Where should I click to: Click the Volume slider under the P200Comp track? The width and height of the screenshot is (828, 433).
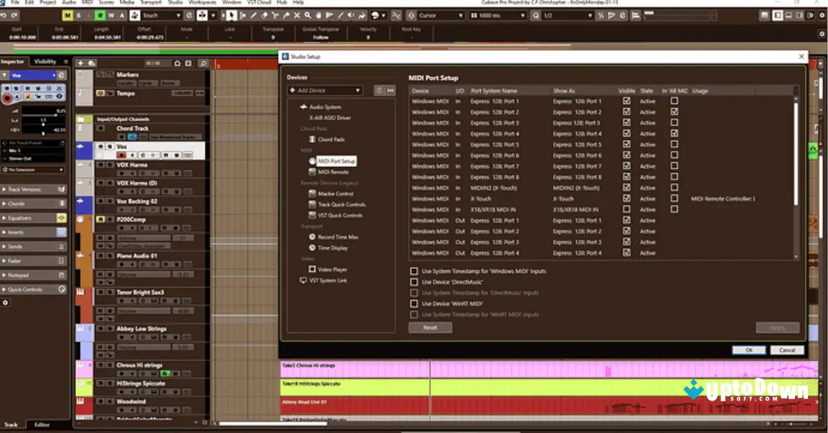[x=144, y=236]
